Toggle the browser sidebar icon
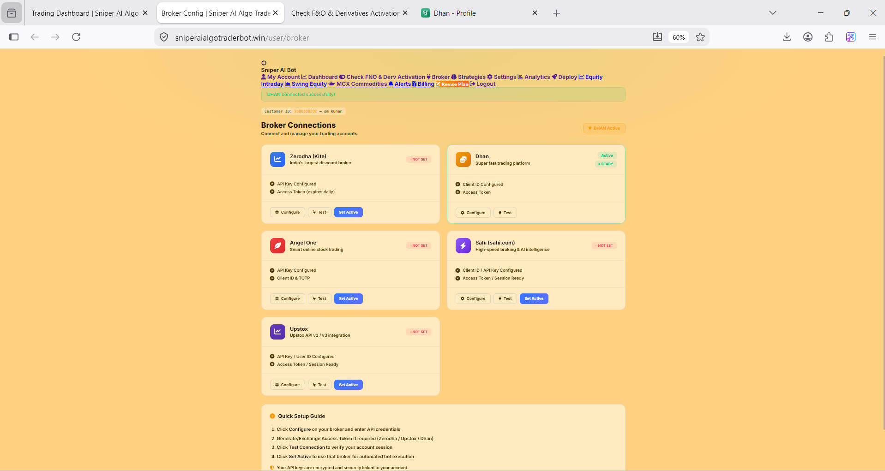 click(x=14, y=37)
